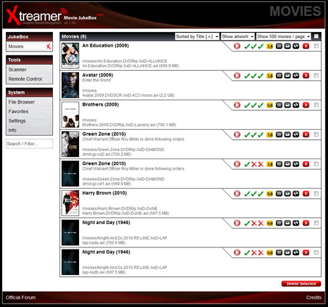Play An Education with the red play icon
328x307 pixels.
pyautogui.click(x=237, y=46)
